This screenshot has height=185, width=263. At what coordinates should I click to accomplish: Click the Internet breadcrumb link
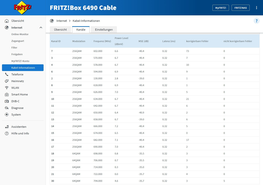[62, 21]
